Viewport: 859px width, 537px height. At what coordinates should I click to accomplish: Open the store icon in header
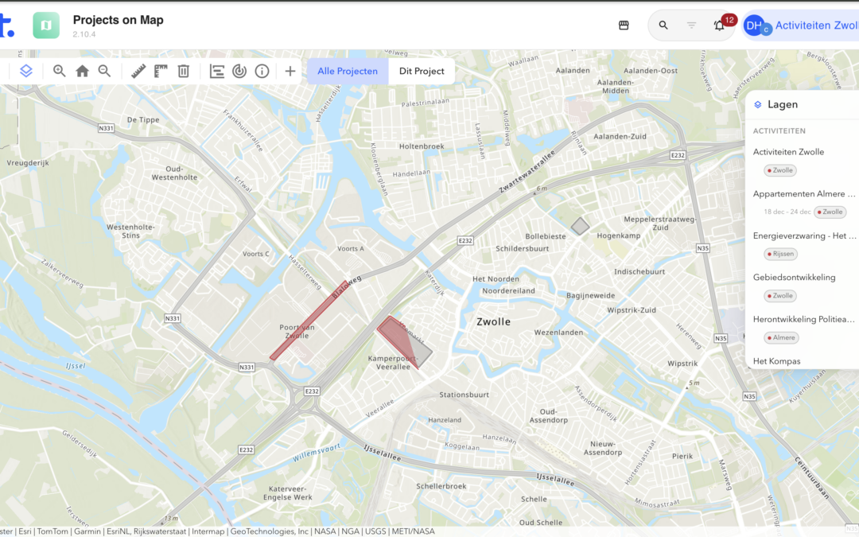[x=624, y=25]
